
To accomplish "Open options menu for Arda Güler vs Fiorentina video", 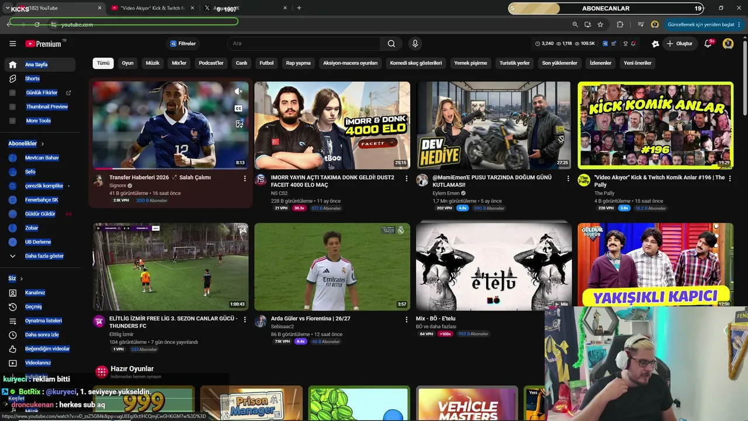I will pyautogui.click(x=407, y=320).
